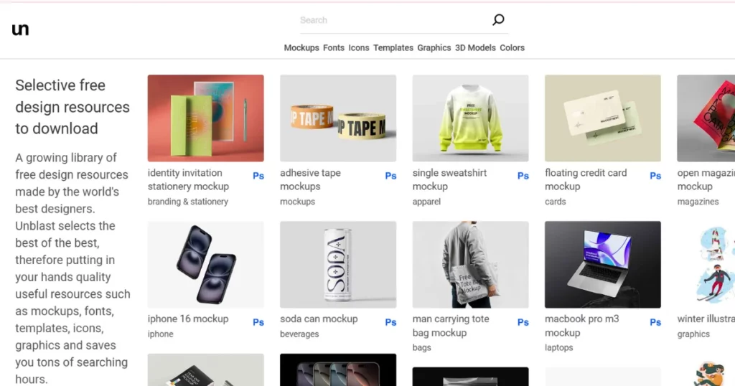Viewport: 735px width, 386px height.
Task: Open 'bags' category link
Action: pos(422,347)
